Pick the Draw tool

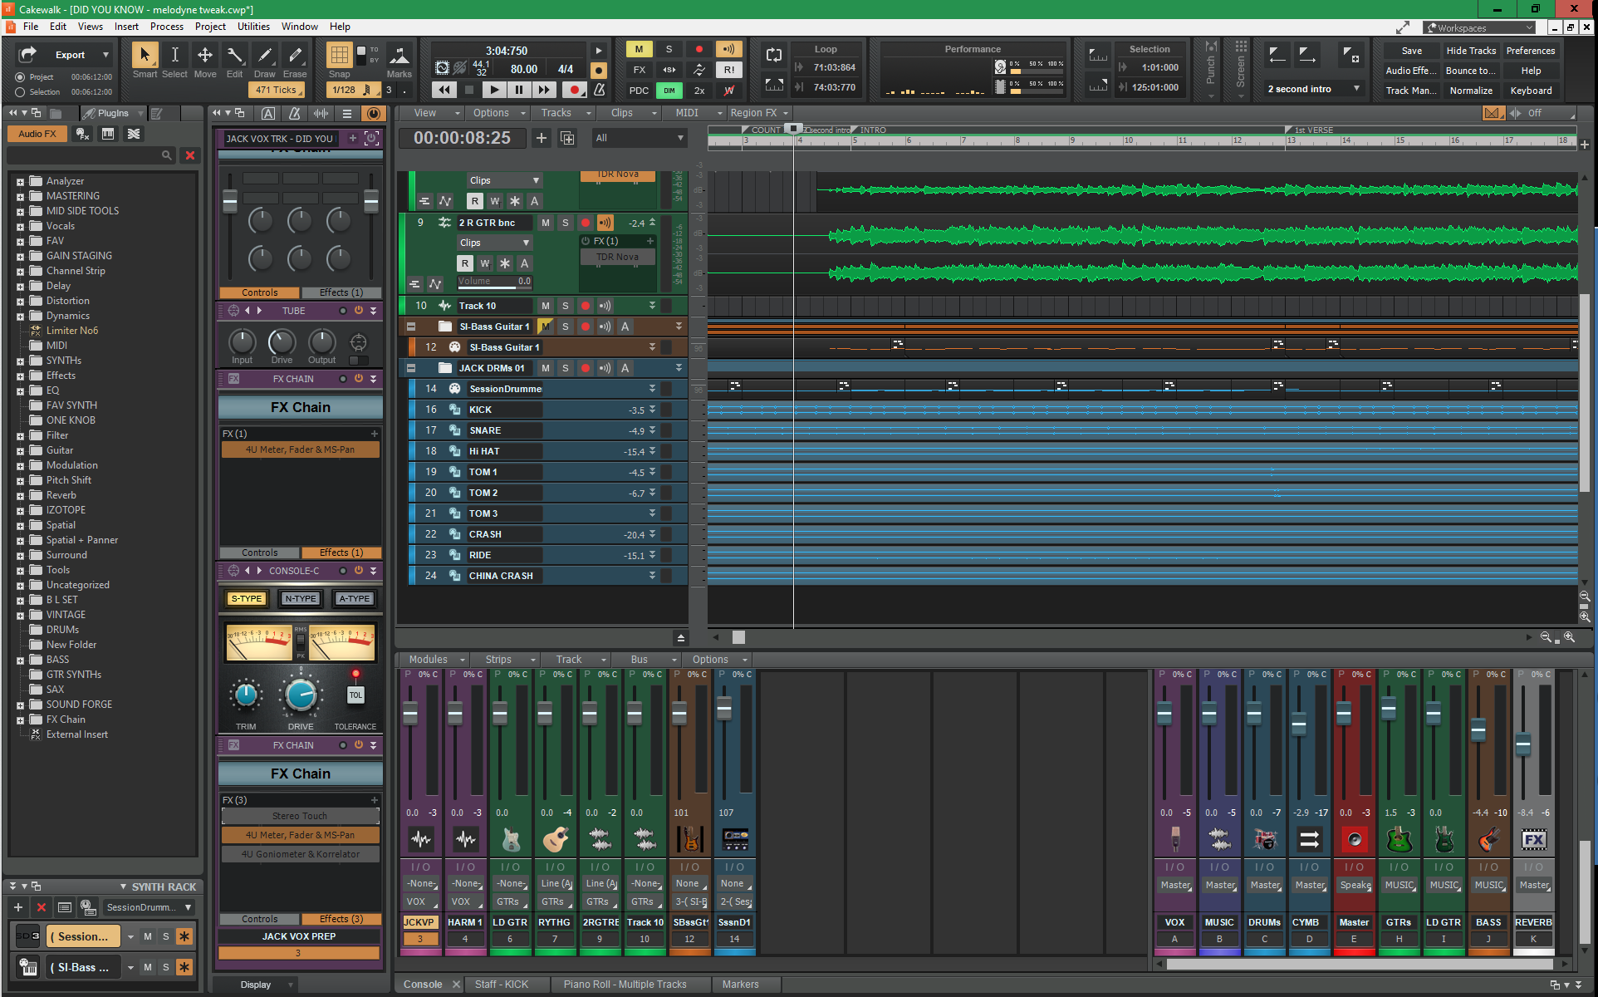[264, 56]
